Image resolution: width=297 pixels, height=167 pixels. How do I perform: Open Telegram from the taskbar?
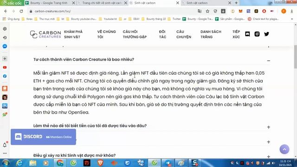coord(168,163)
